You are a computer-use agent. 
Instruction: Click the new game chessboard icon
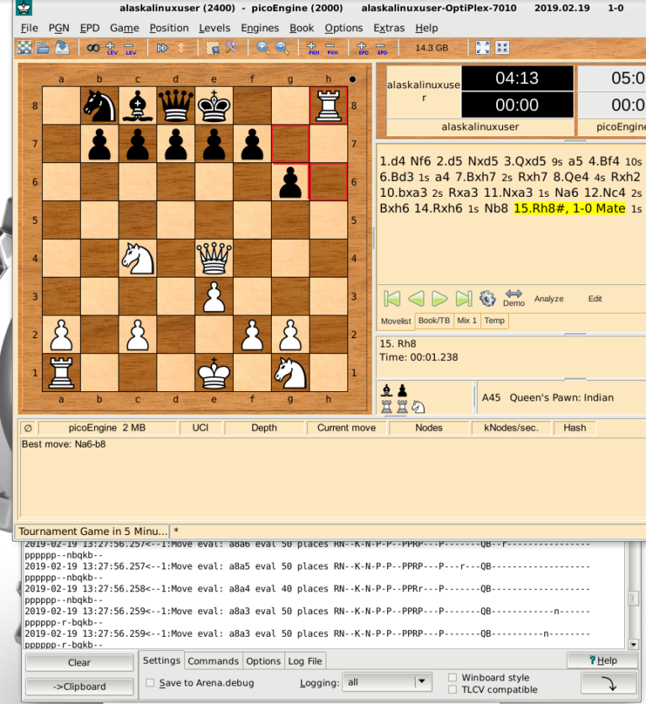point(25,48)
